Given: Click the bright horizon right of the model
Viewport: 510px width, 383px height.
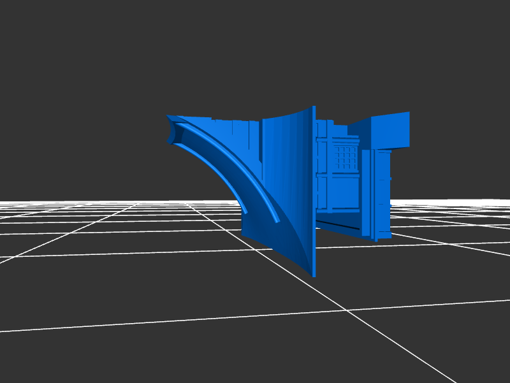Looking at the screenshot, I should pyautogui.click(x=459, y=201).
